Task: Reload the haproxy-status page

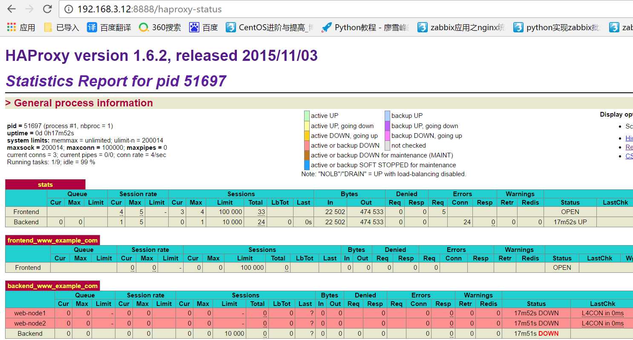Action: coord(47,9)
